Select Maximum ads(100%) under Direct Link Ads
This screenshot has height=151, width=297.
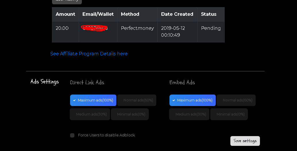(93, 100)
